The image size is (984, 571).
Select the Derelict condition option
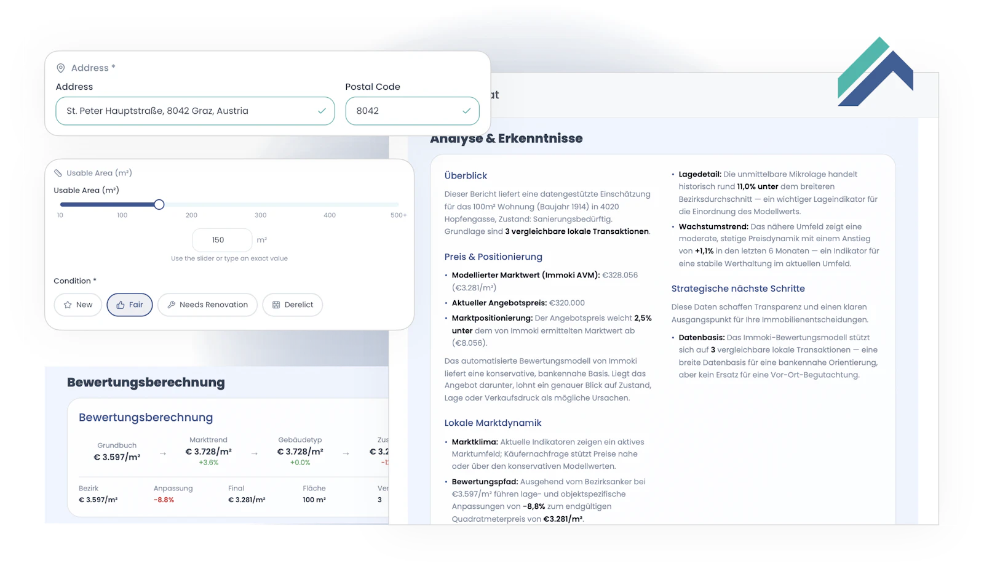click(x=293, y=305)
